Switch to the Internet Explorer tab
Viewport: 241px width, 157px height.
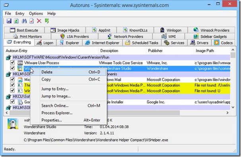[x=102, y=43]
